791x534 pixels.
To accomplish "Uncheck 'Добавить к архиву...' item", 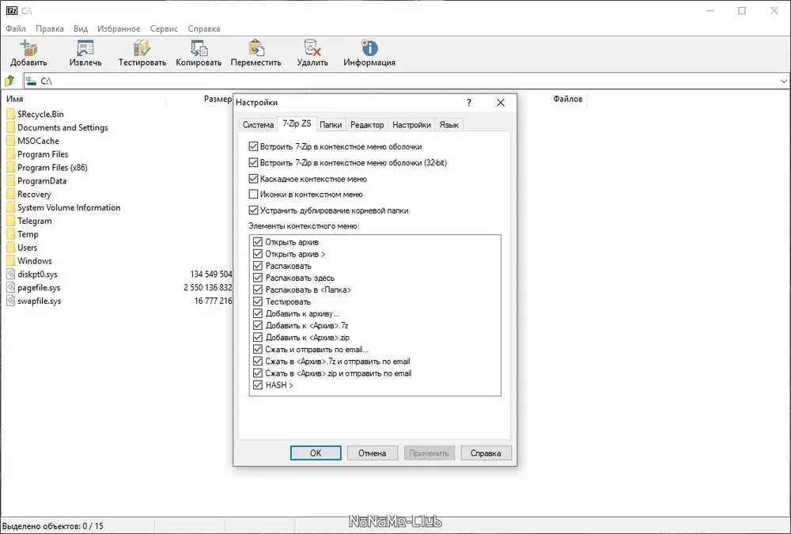I will [x=258, y=314].
